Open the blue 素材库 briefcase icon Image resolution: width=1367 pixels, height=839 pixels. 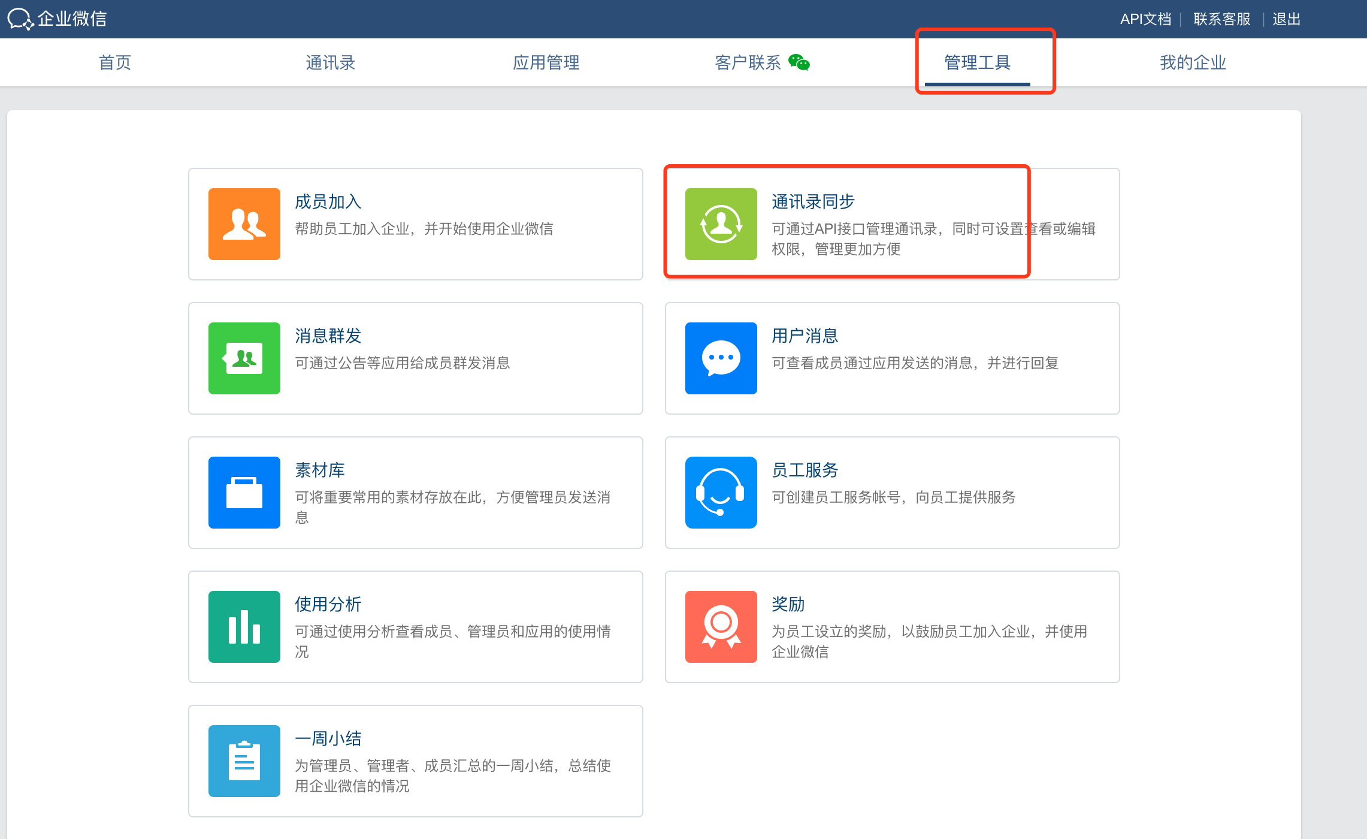pos(244,493)
